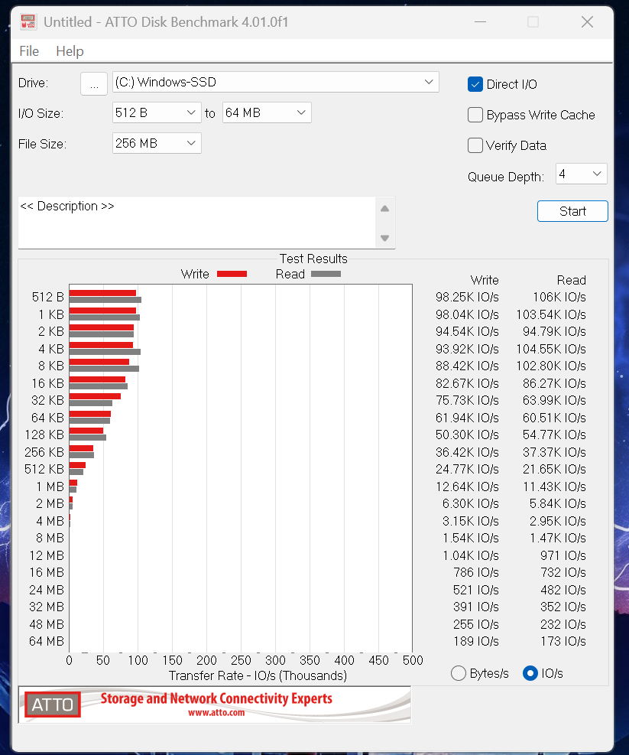Click the ATTO app icon in title bar
629x755 pixels.
[28, 21]
